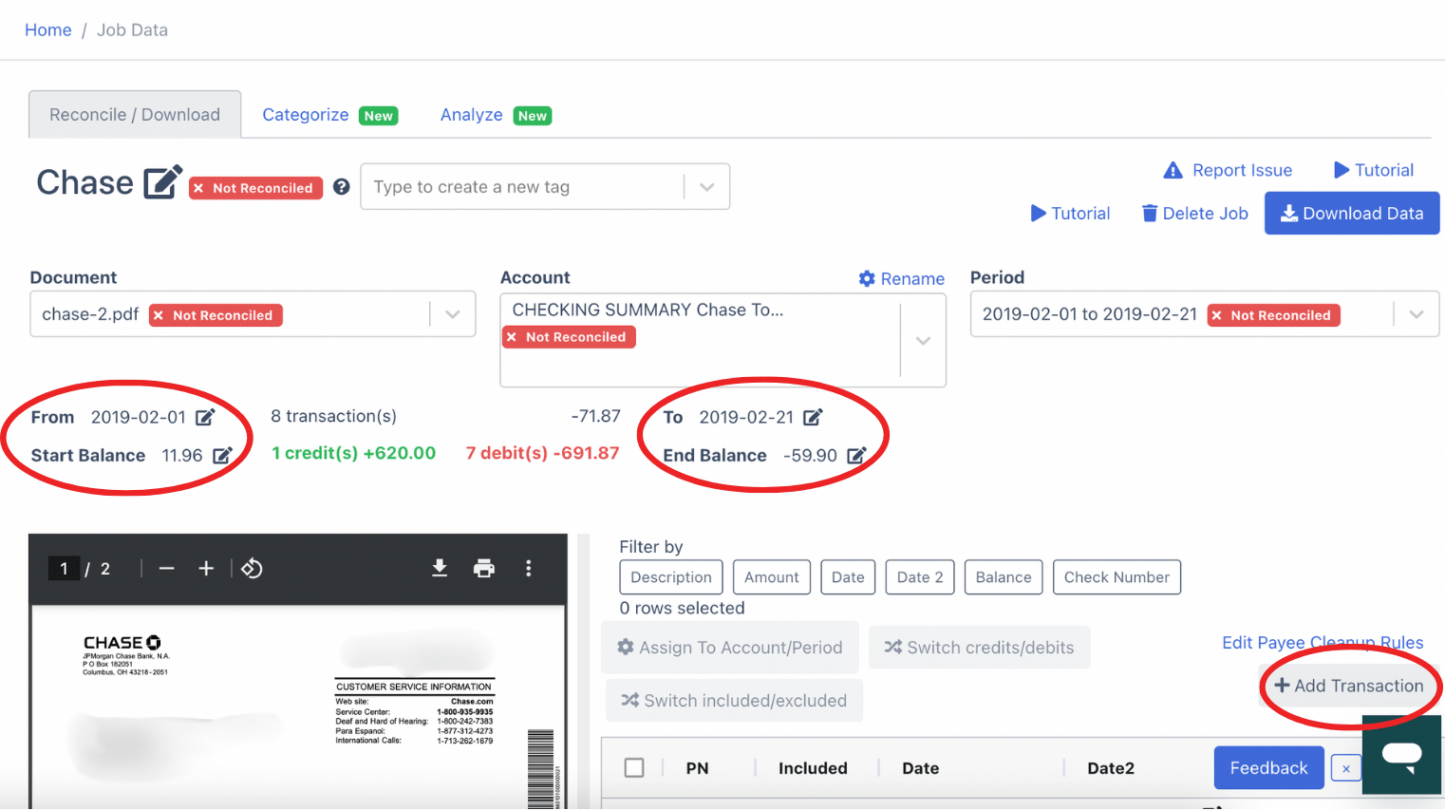Open the PDF viewer three-dot menu

coord(529,568)
